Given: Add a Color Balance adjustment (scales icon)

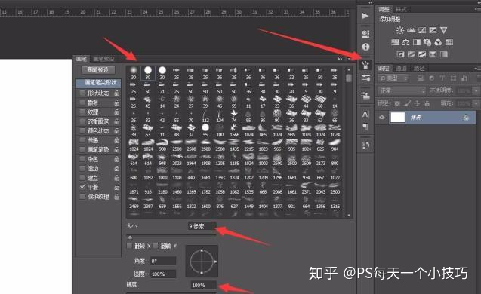Looking at the screenshot, I should pyautogui.click(x=405, y=42).
